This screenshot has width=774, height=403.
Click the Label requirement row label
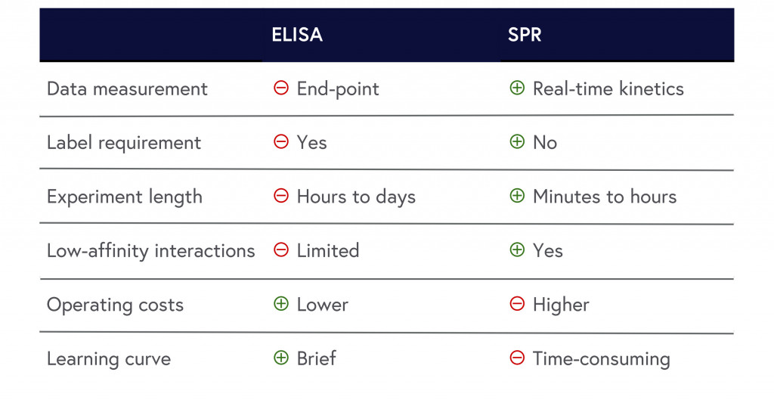pos(124,143)
